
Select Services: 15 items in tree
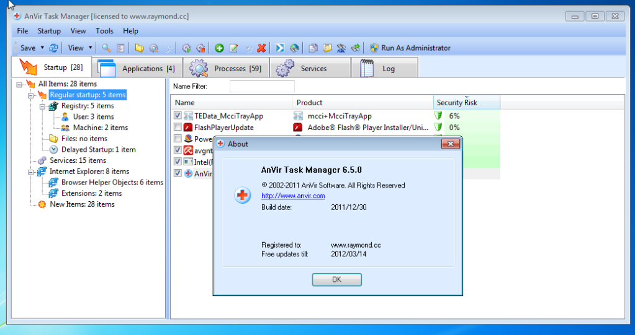click(78, 160)
